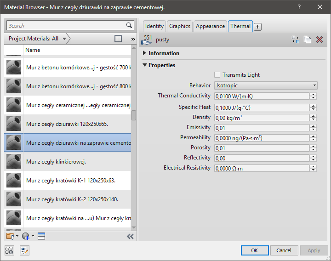The height and width of the screenshot is (261, 331).
Task: Close the Material Browser dialog
Action: pyautogui.click(x=320, y=7)
